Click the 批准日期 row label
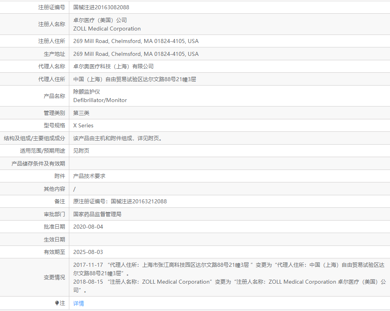The height and width of the screenshot is (311, 390). tap(54, 227)
